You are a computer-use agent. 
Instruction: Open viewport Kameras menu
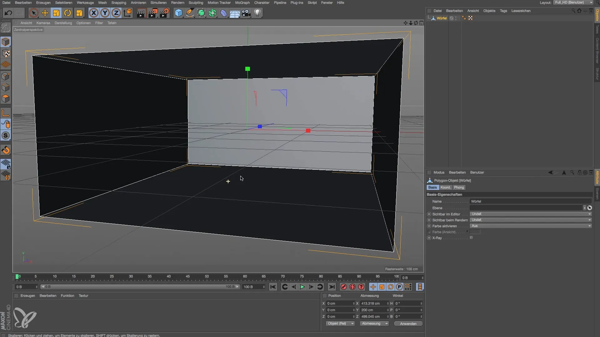tap(43, 23)
